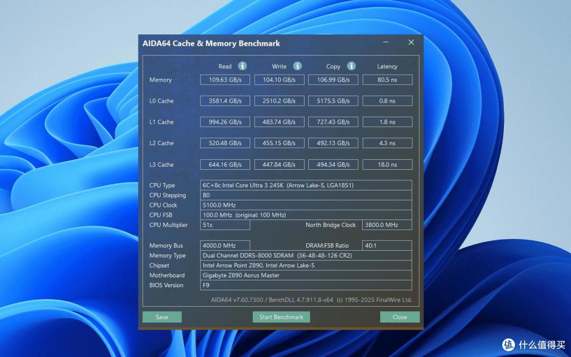Click the Write info icon
This screenshot has height=357, width=571.
298,66
